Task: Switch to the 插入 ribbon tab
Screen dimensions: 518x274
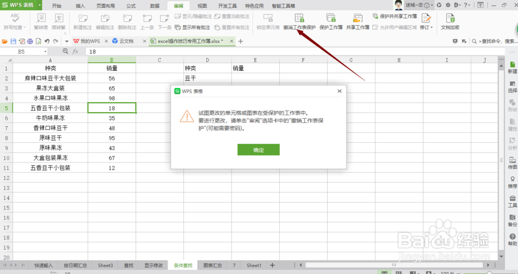Action: 80,6
